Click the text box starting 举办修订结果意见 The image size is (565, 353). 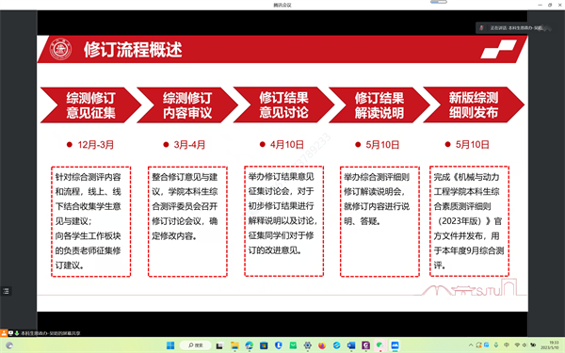point(284,221)
